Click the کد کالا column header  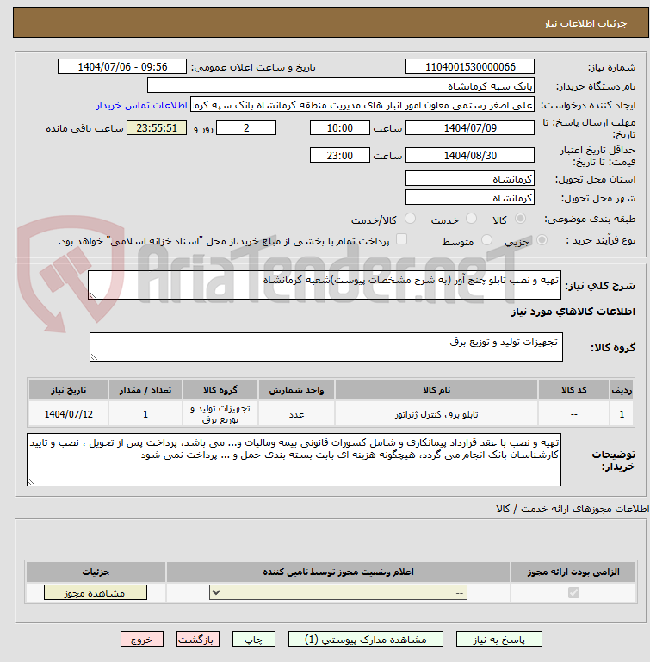[574, 390]
